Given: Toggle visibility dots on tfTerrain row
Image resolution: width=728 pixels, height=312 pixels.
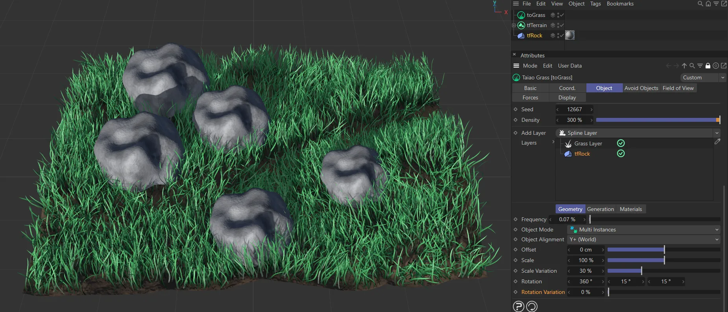Looking at the screenshot, I should point(558,25).
